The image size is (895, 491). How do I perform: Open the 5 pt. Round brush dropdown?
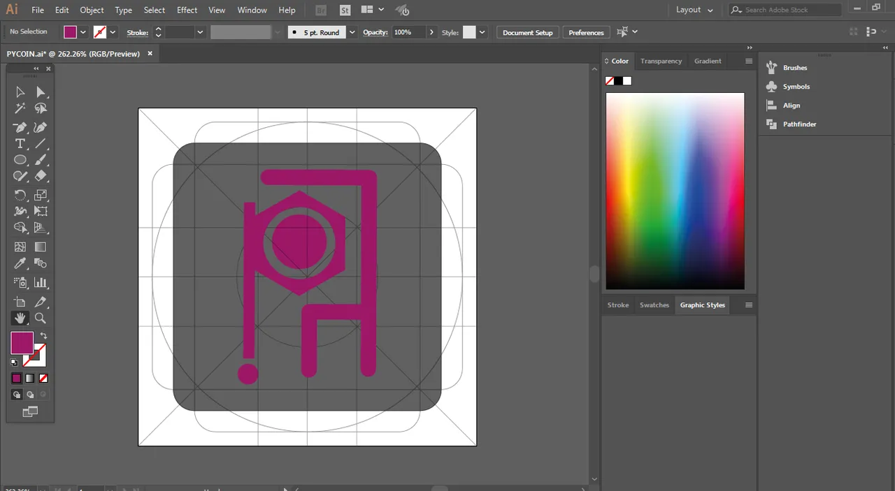(352, 32)
